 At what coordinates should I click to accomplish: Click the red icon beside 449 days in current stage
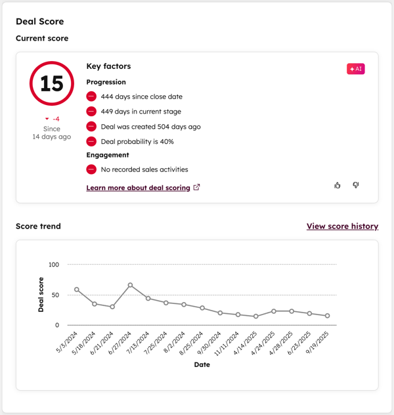click(x=91, y=112)
